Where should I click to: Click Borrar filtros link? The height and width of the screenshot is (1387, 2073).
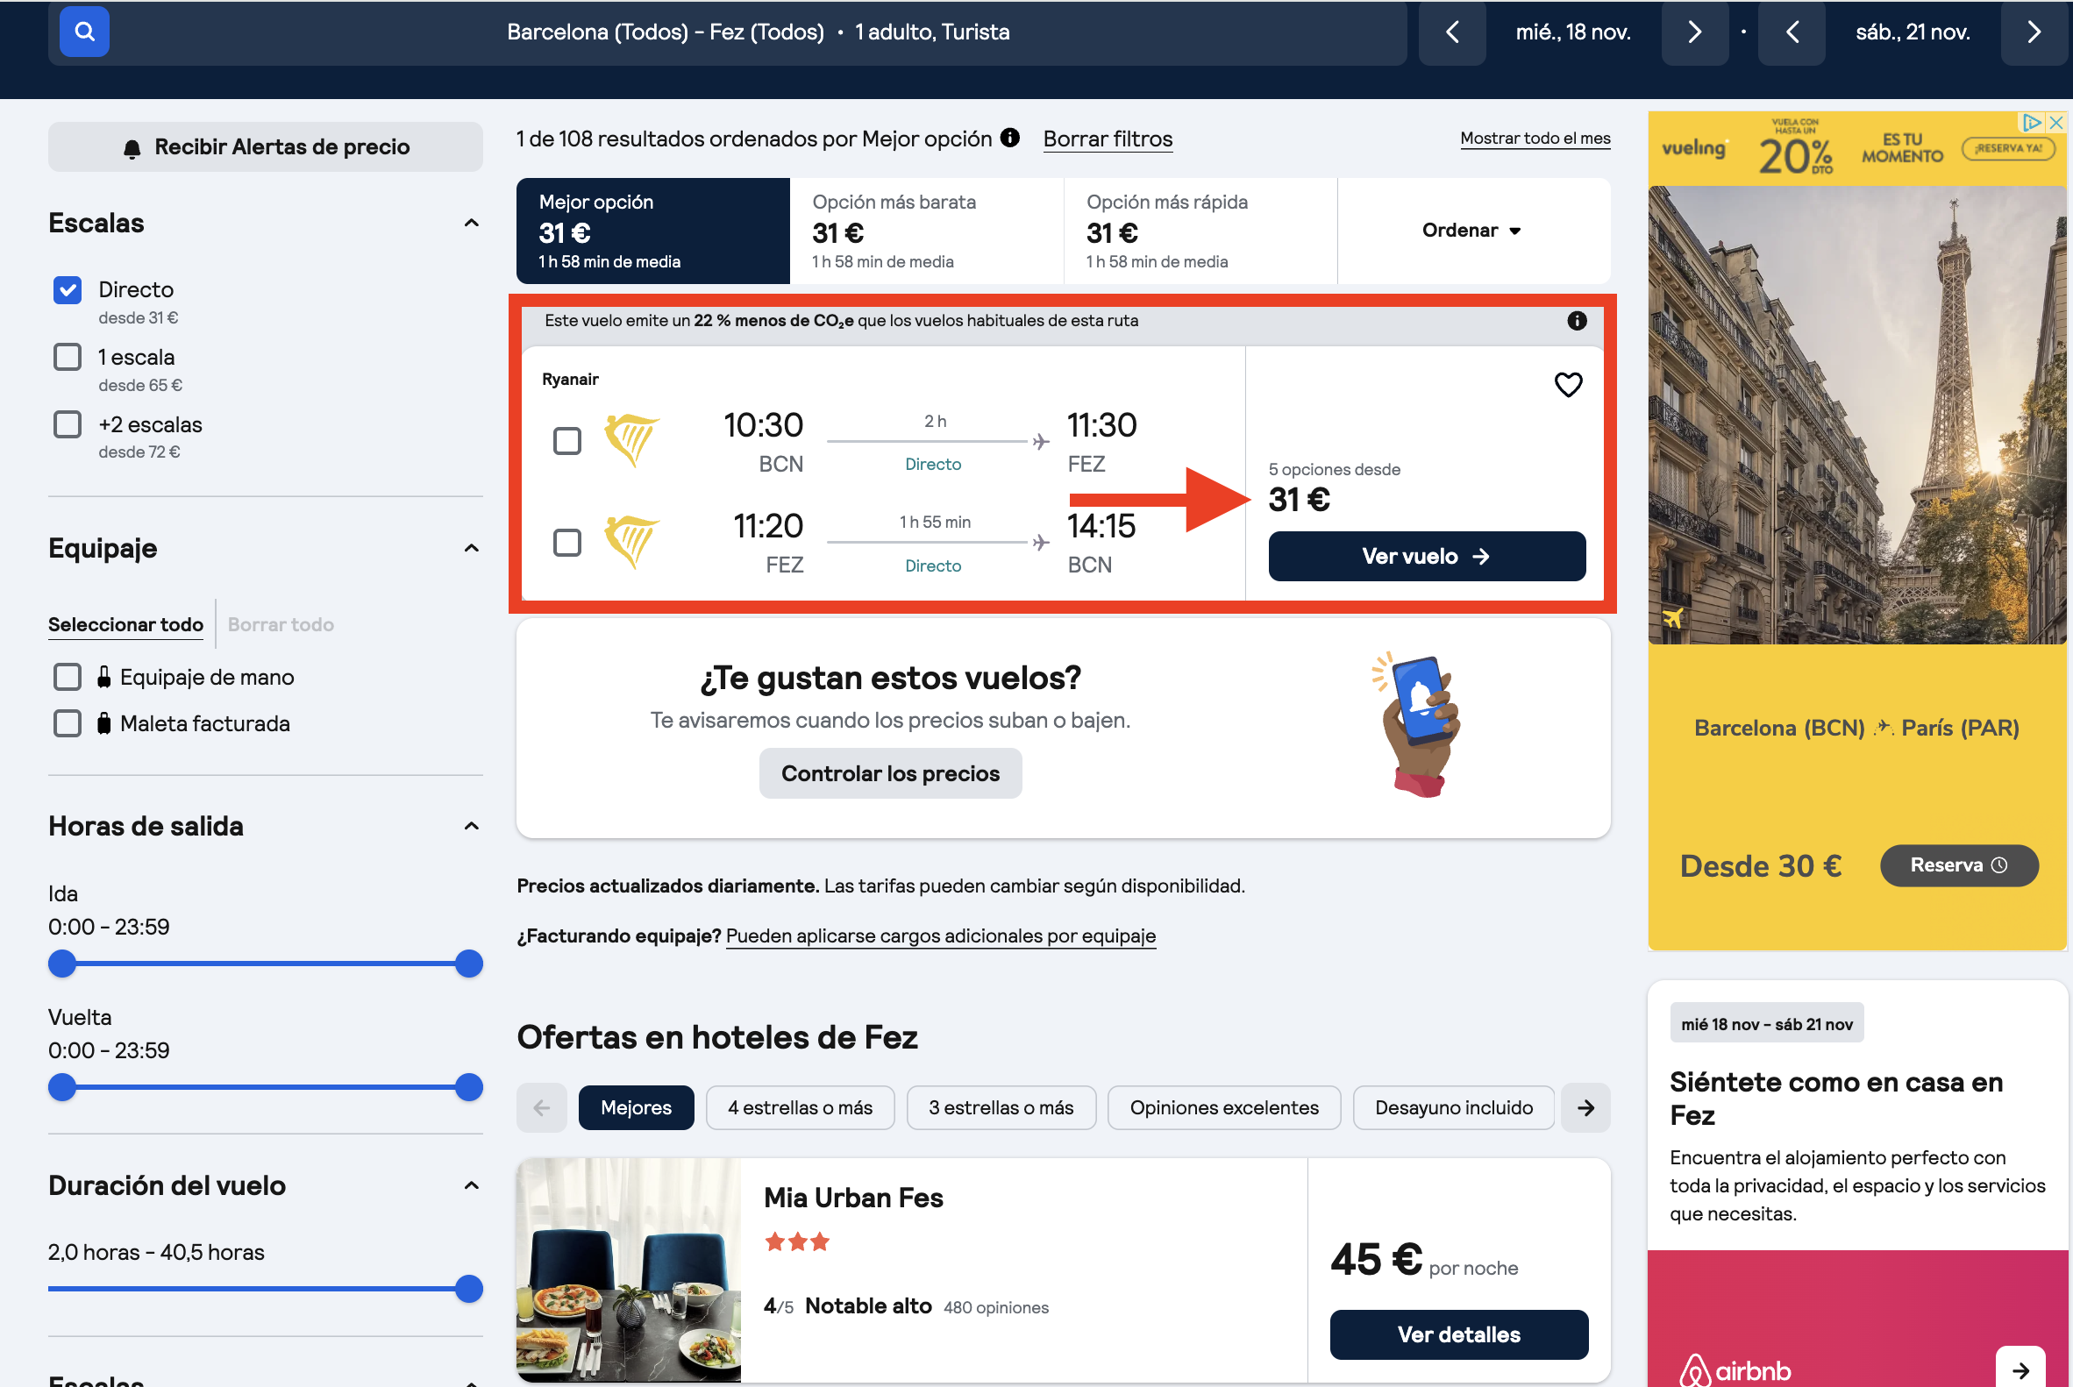[1108, 139]
